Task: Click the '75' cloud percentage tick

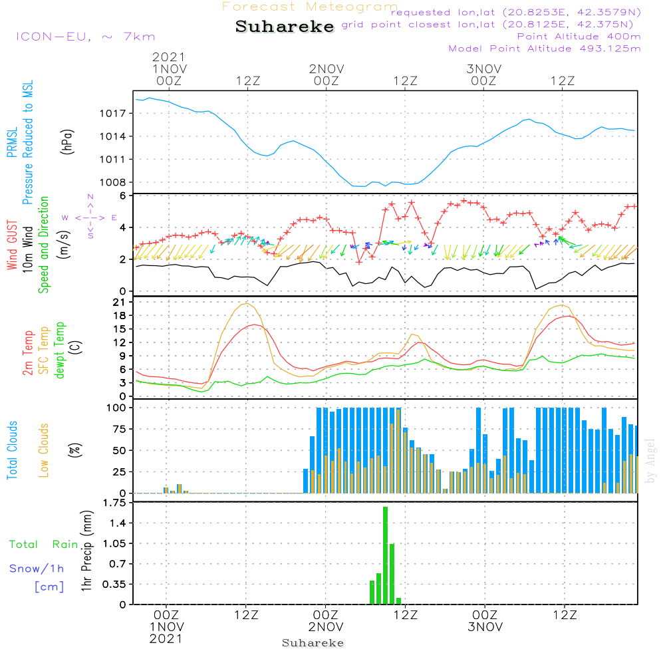Action: 119,429
